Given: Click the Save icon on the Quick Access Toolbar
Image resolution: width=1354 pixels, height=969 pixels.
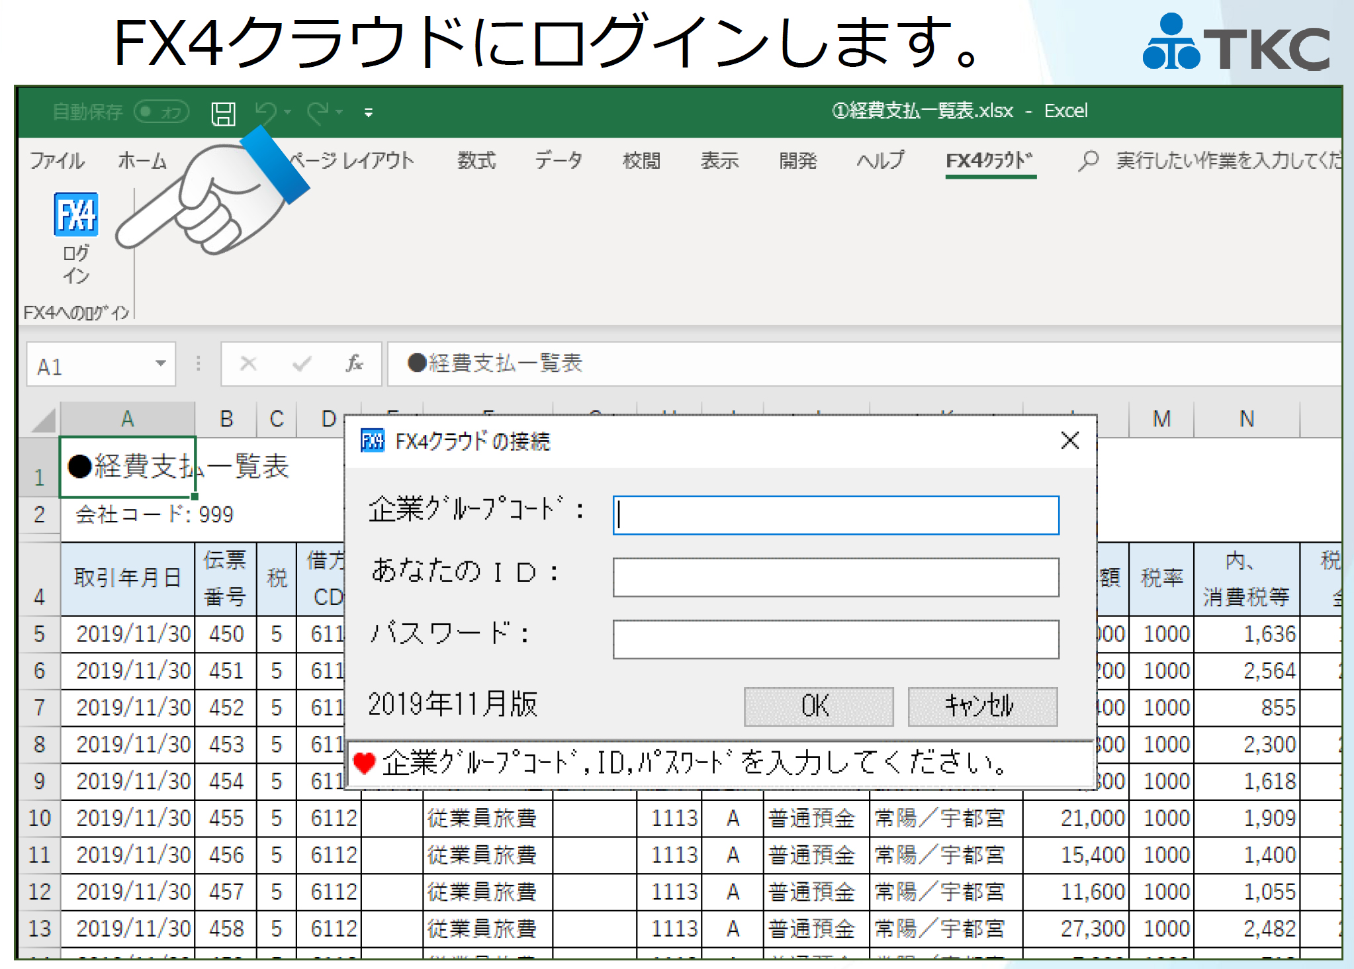Looking at the screenshot, I should [224, 112].
